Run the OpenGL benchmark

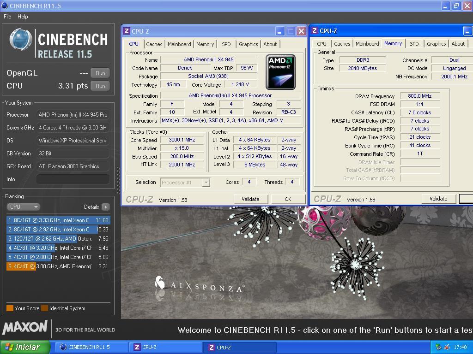pyautogui.click(x=100, y=73)
